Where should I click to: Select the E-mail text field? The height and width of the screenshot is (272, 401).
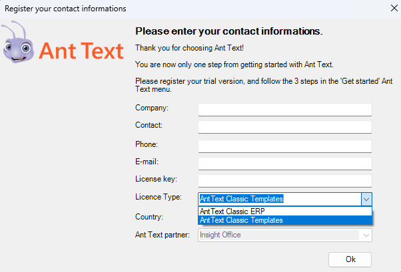(284, 163)
